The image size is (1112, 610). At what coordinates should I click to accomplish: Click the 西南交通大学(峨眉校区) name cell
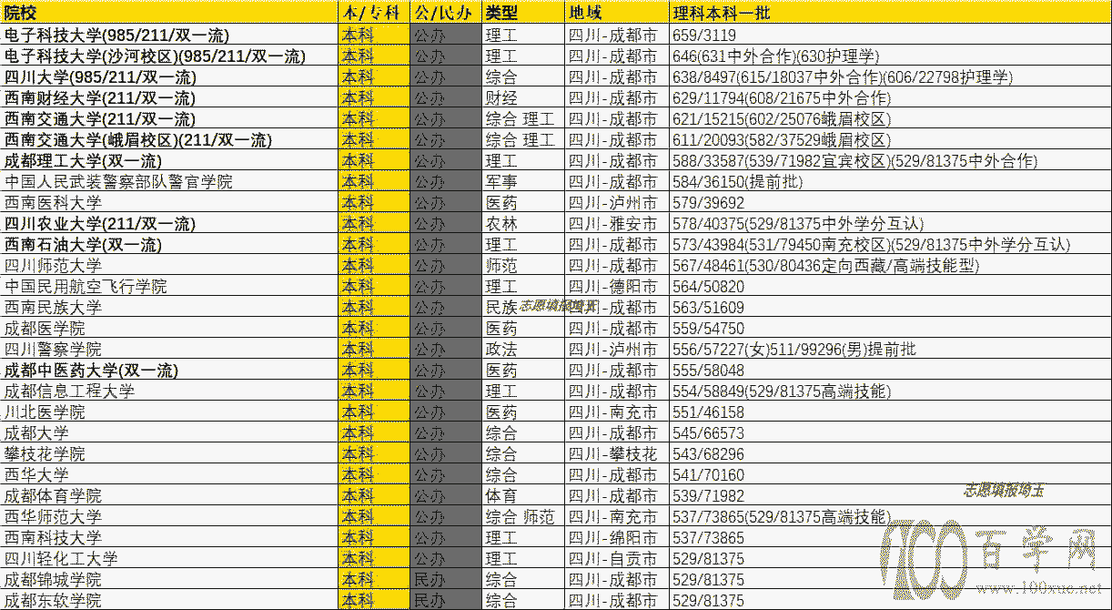pos(169,140)
